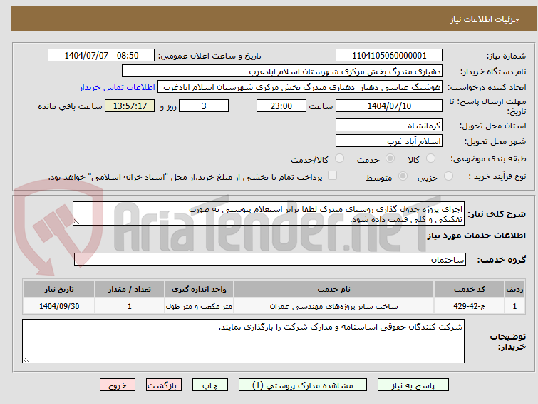The height and width of the screenshot is (404, 538).
Task: Click the cell ساخت سایر پروژه‌های مهندسی عمران
Action: point(334,306)
